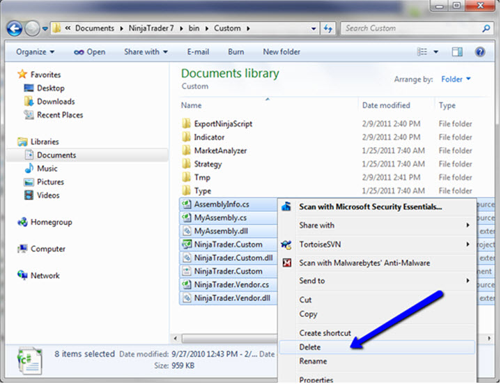Image resolution: width=501 pixels, height=384 pixels.
Task: Toggle the preview pane icon
Action: (457, 52)
